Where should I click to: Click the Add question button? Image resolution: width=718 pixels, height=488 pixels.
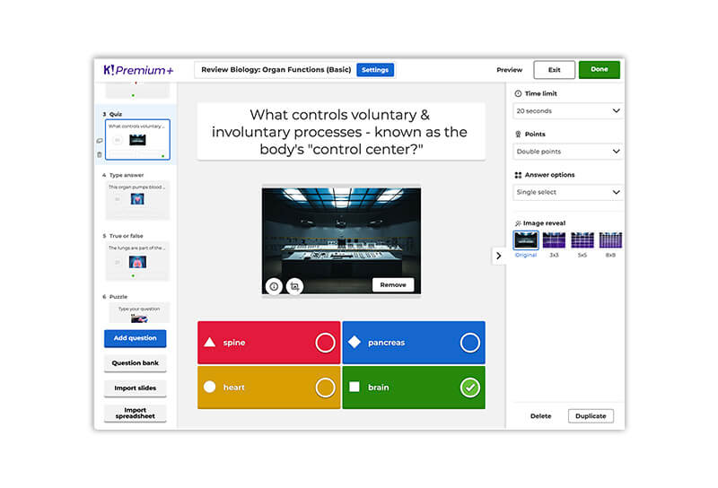[x=135, y=338]
